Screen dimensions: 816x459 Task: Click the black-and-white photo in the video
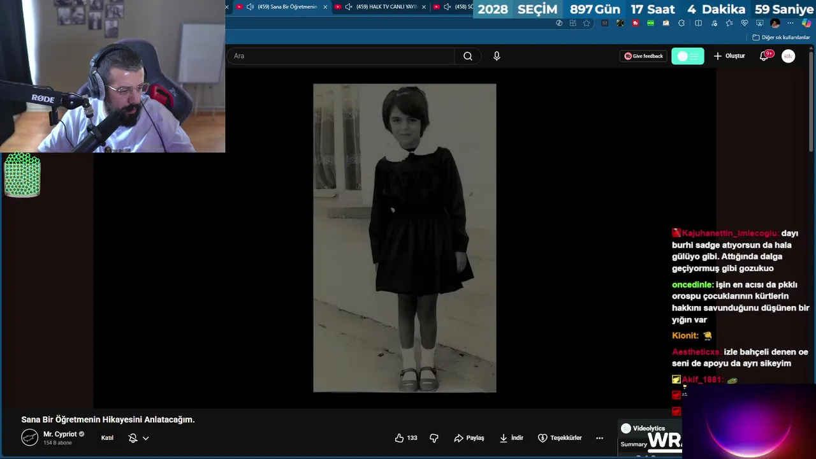(x=404, y=238)
